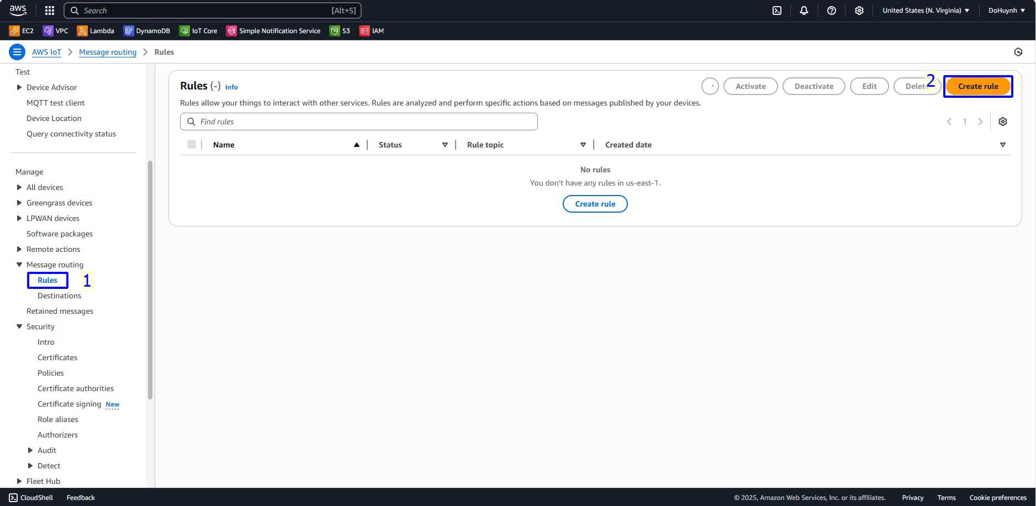Follow the Message routing breadcrumb link

coord(108,52)
